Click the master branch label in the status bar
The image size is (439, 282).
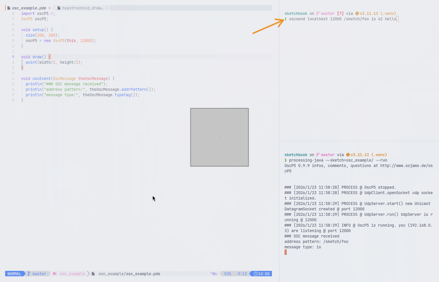[39, 273]
